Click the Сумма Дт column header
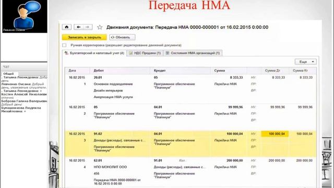The width and height of the screenshot is (334, 188). click(275, 70)
